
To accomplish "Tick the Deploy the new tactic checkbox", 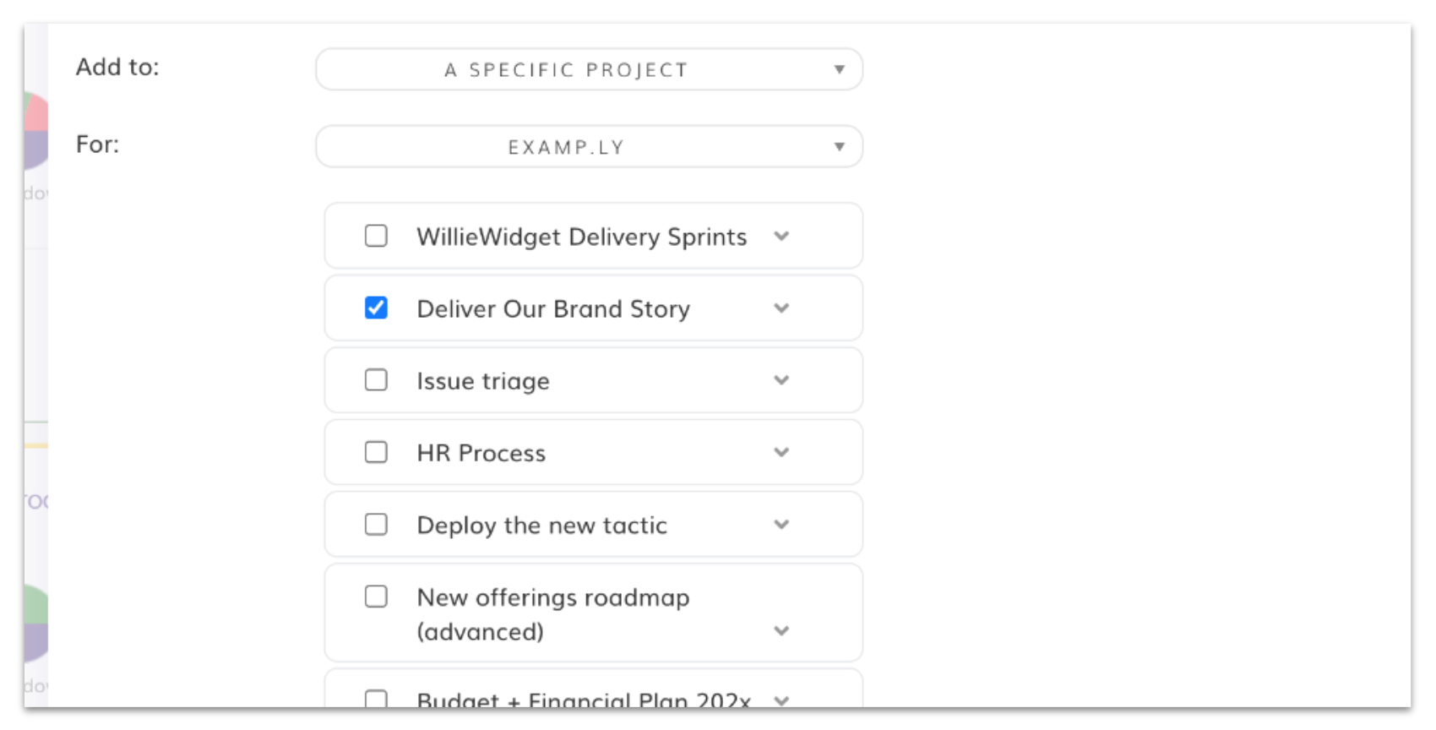I will 376,525.
